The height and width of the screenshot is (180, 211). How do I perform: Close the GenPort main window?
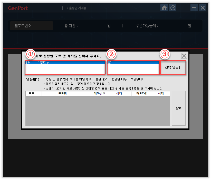click(203, 8)
